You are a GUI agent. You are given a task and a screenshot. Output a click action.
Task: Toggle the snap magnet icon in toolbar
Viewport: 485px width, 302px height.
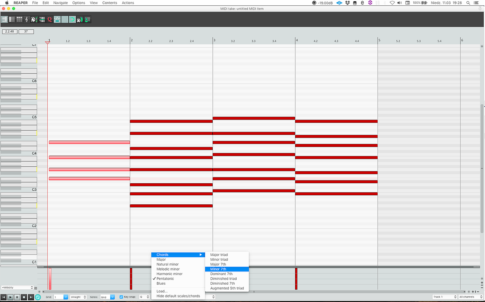(72, 19)
